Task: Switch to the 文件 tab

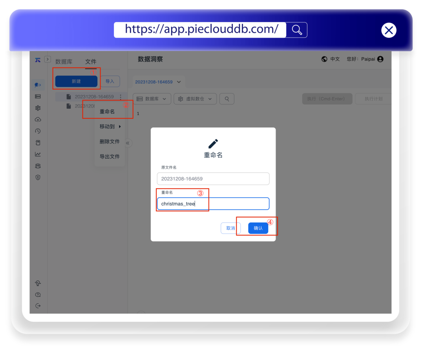Action: coord(91,62)
